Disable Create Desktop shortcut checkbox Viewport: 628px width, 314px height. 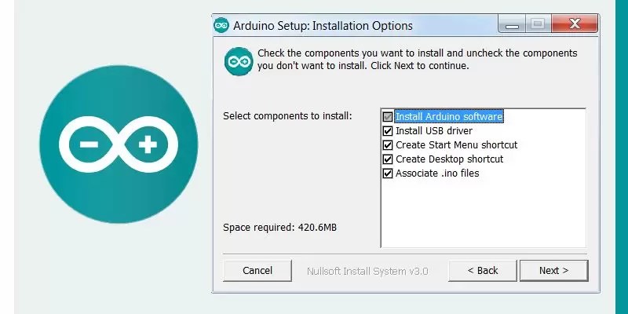[x=387, y=159]
